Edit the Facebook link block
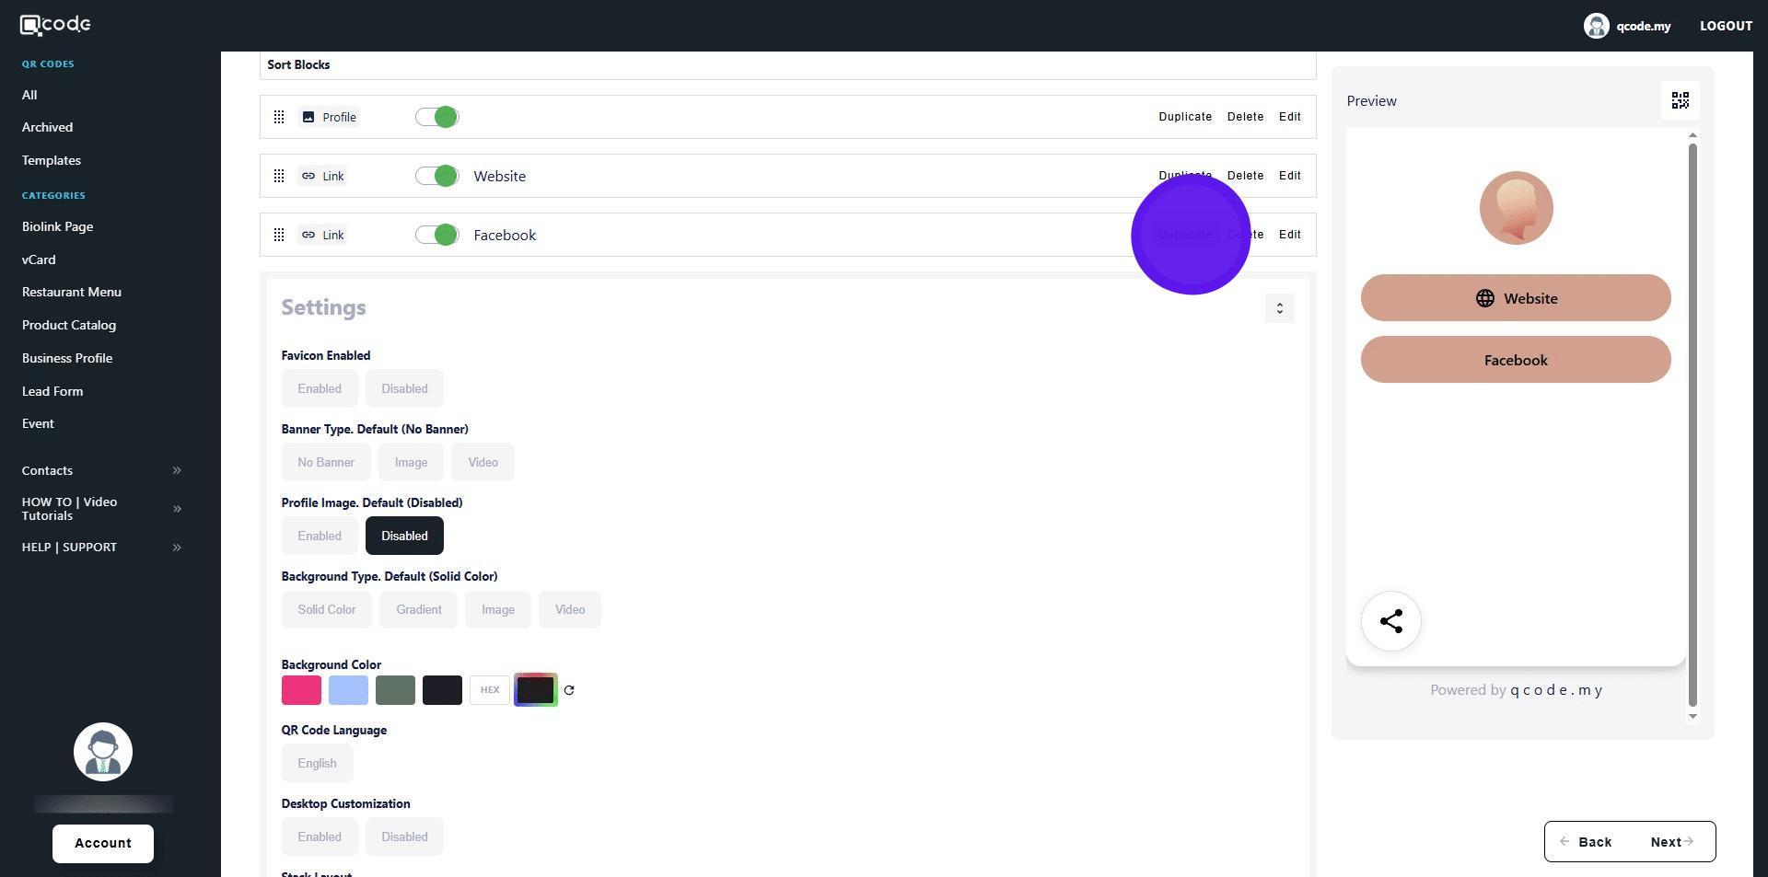 (x=1289, y=235)
